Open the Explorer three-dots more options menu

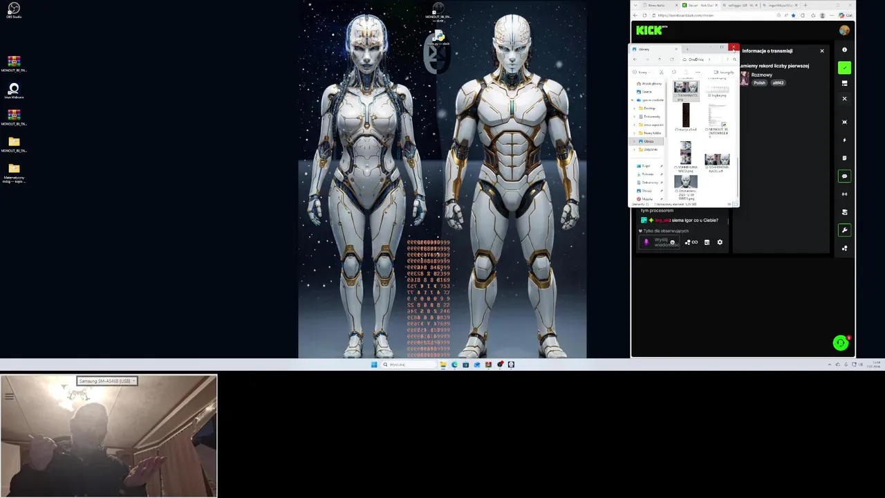click(698, 72)
